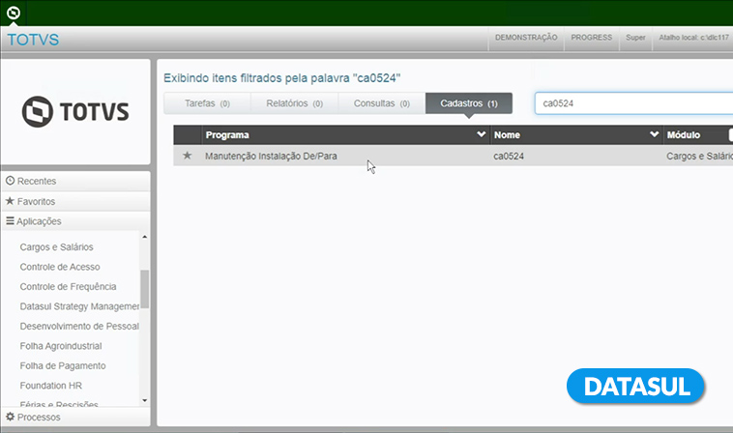Star the Manutenção Instalação De/Para row
Viewport: 733px width, 433px height.
click(188, 156)
